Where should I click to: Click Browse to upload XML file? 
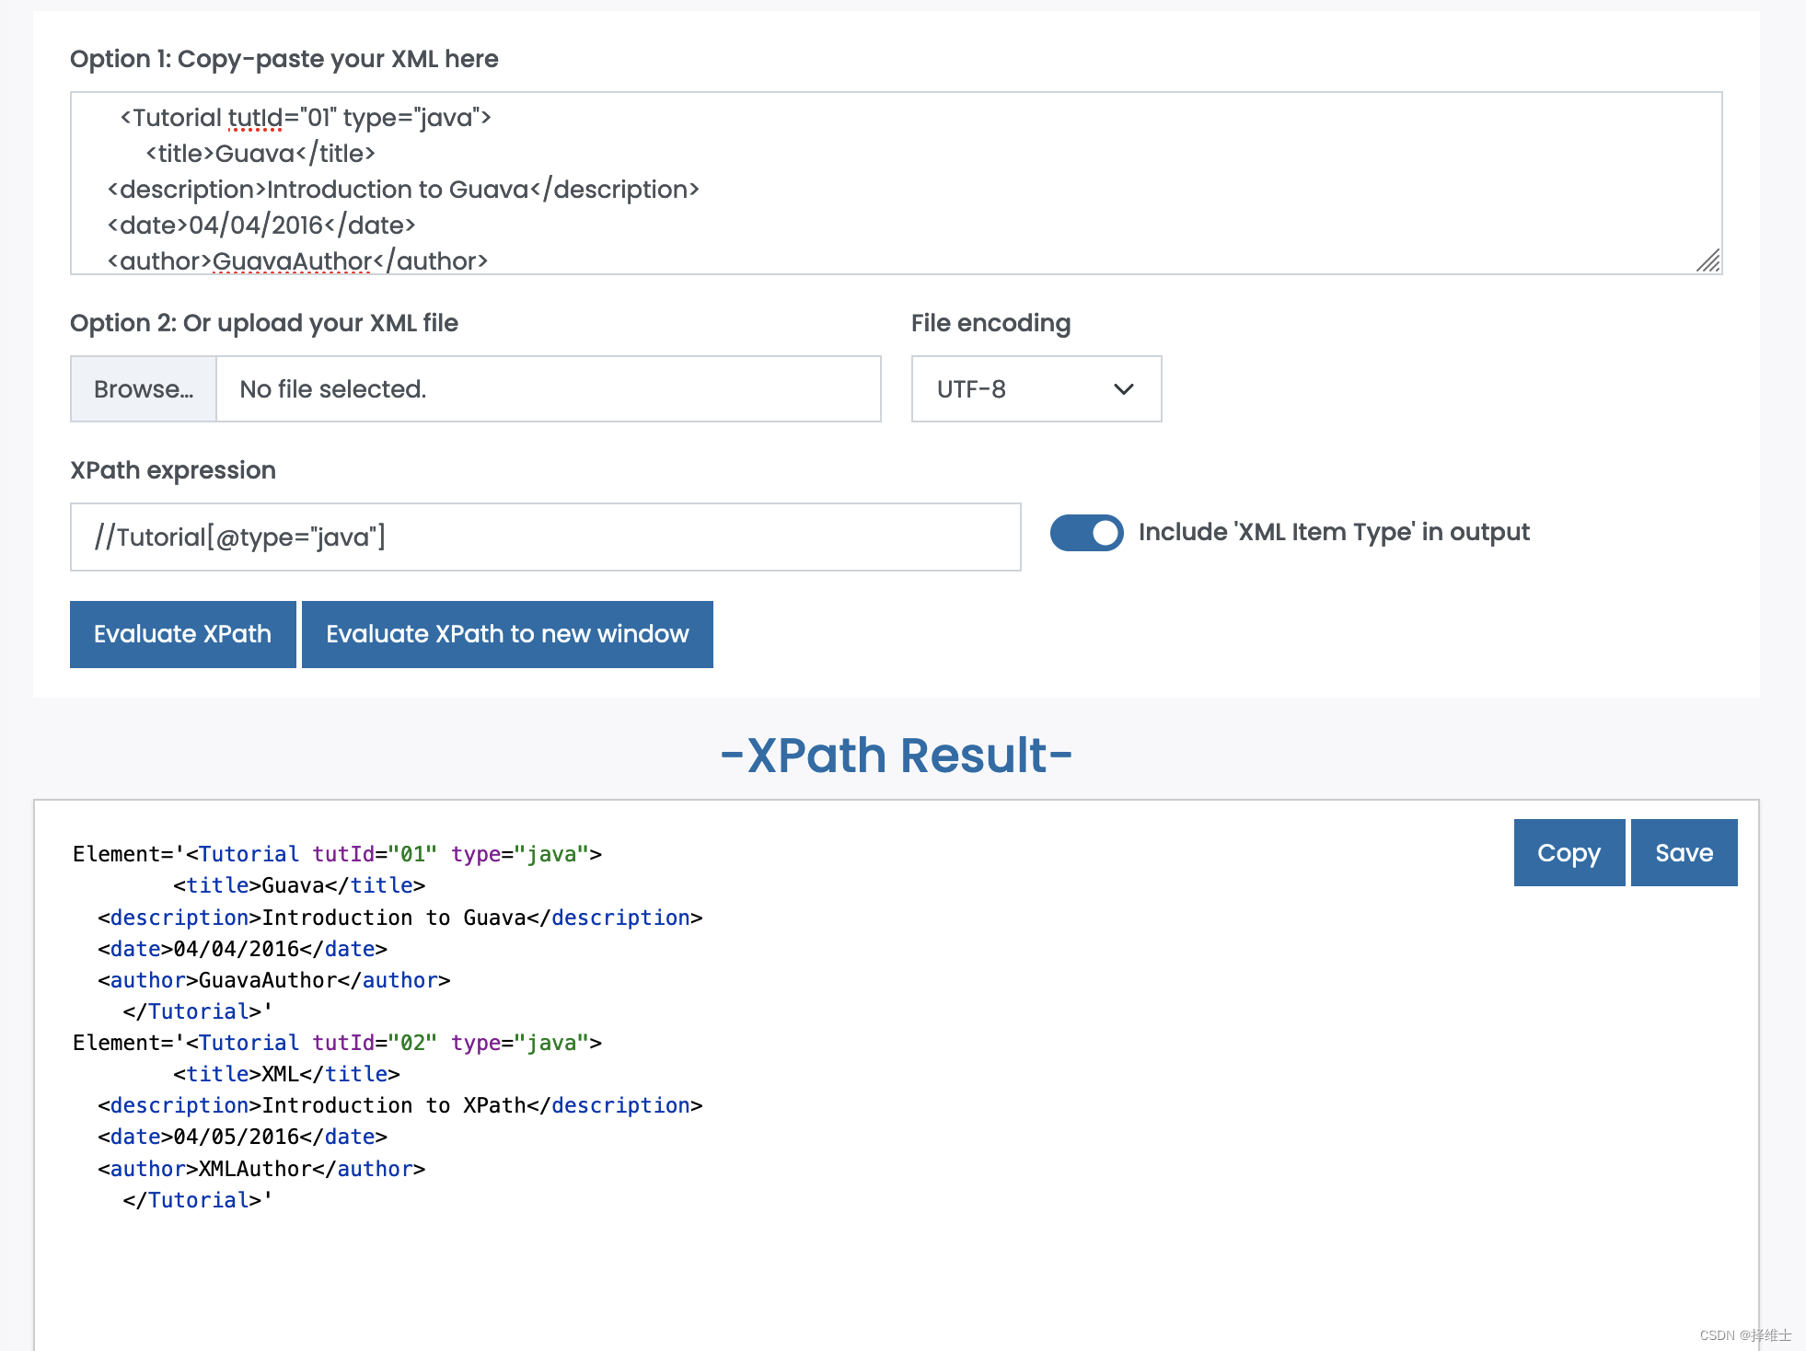click(144, 389)
